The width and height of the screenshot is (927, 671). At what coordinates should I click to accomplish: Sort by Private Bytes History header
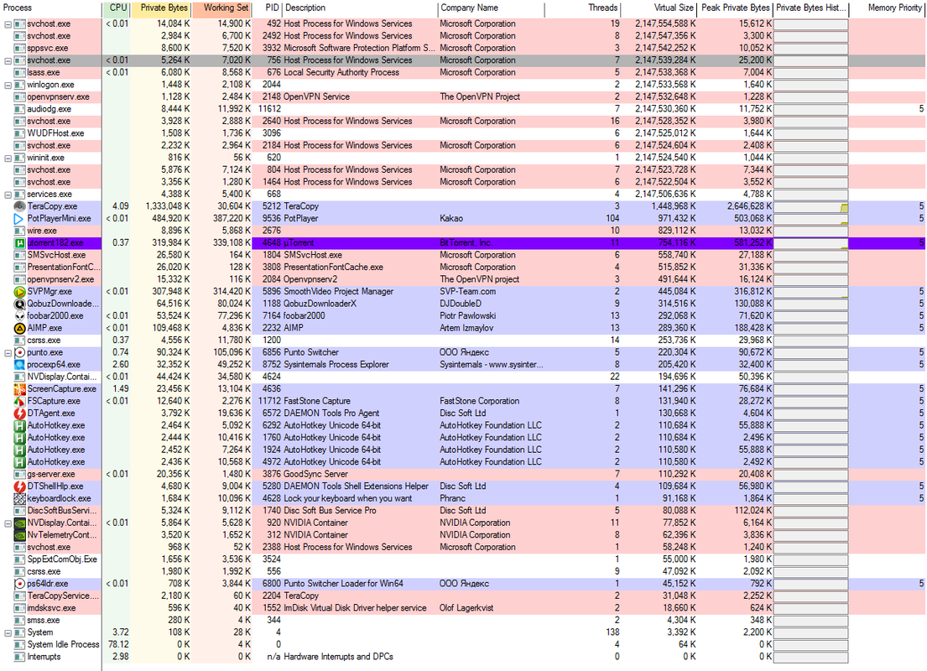coord(811,8)
